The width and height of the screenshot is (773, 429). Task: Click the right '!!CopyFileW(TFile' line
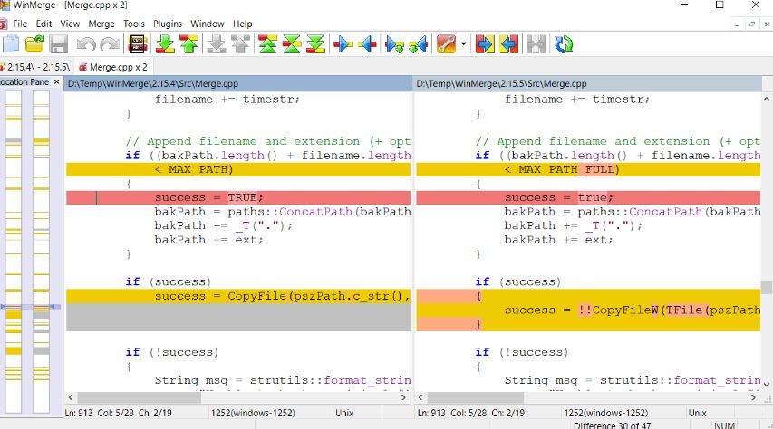588,310
